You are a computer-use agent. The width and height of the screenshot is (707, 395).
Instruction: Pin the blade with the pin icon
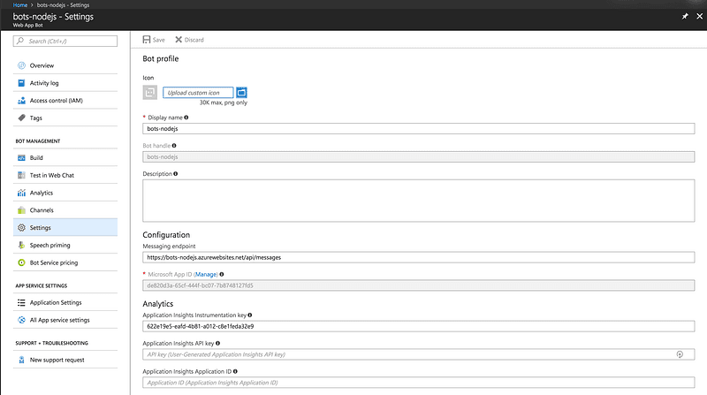coord(685,16)
